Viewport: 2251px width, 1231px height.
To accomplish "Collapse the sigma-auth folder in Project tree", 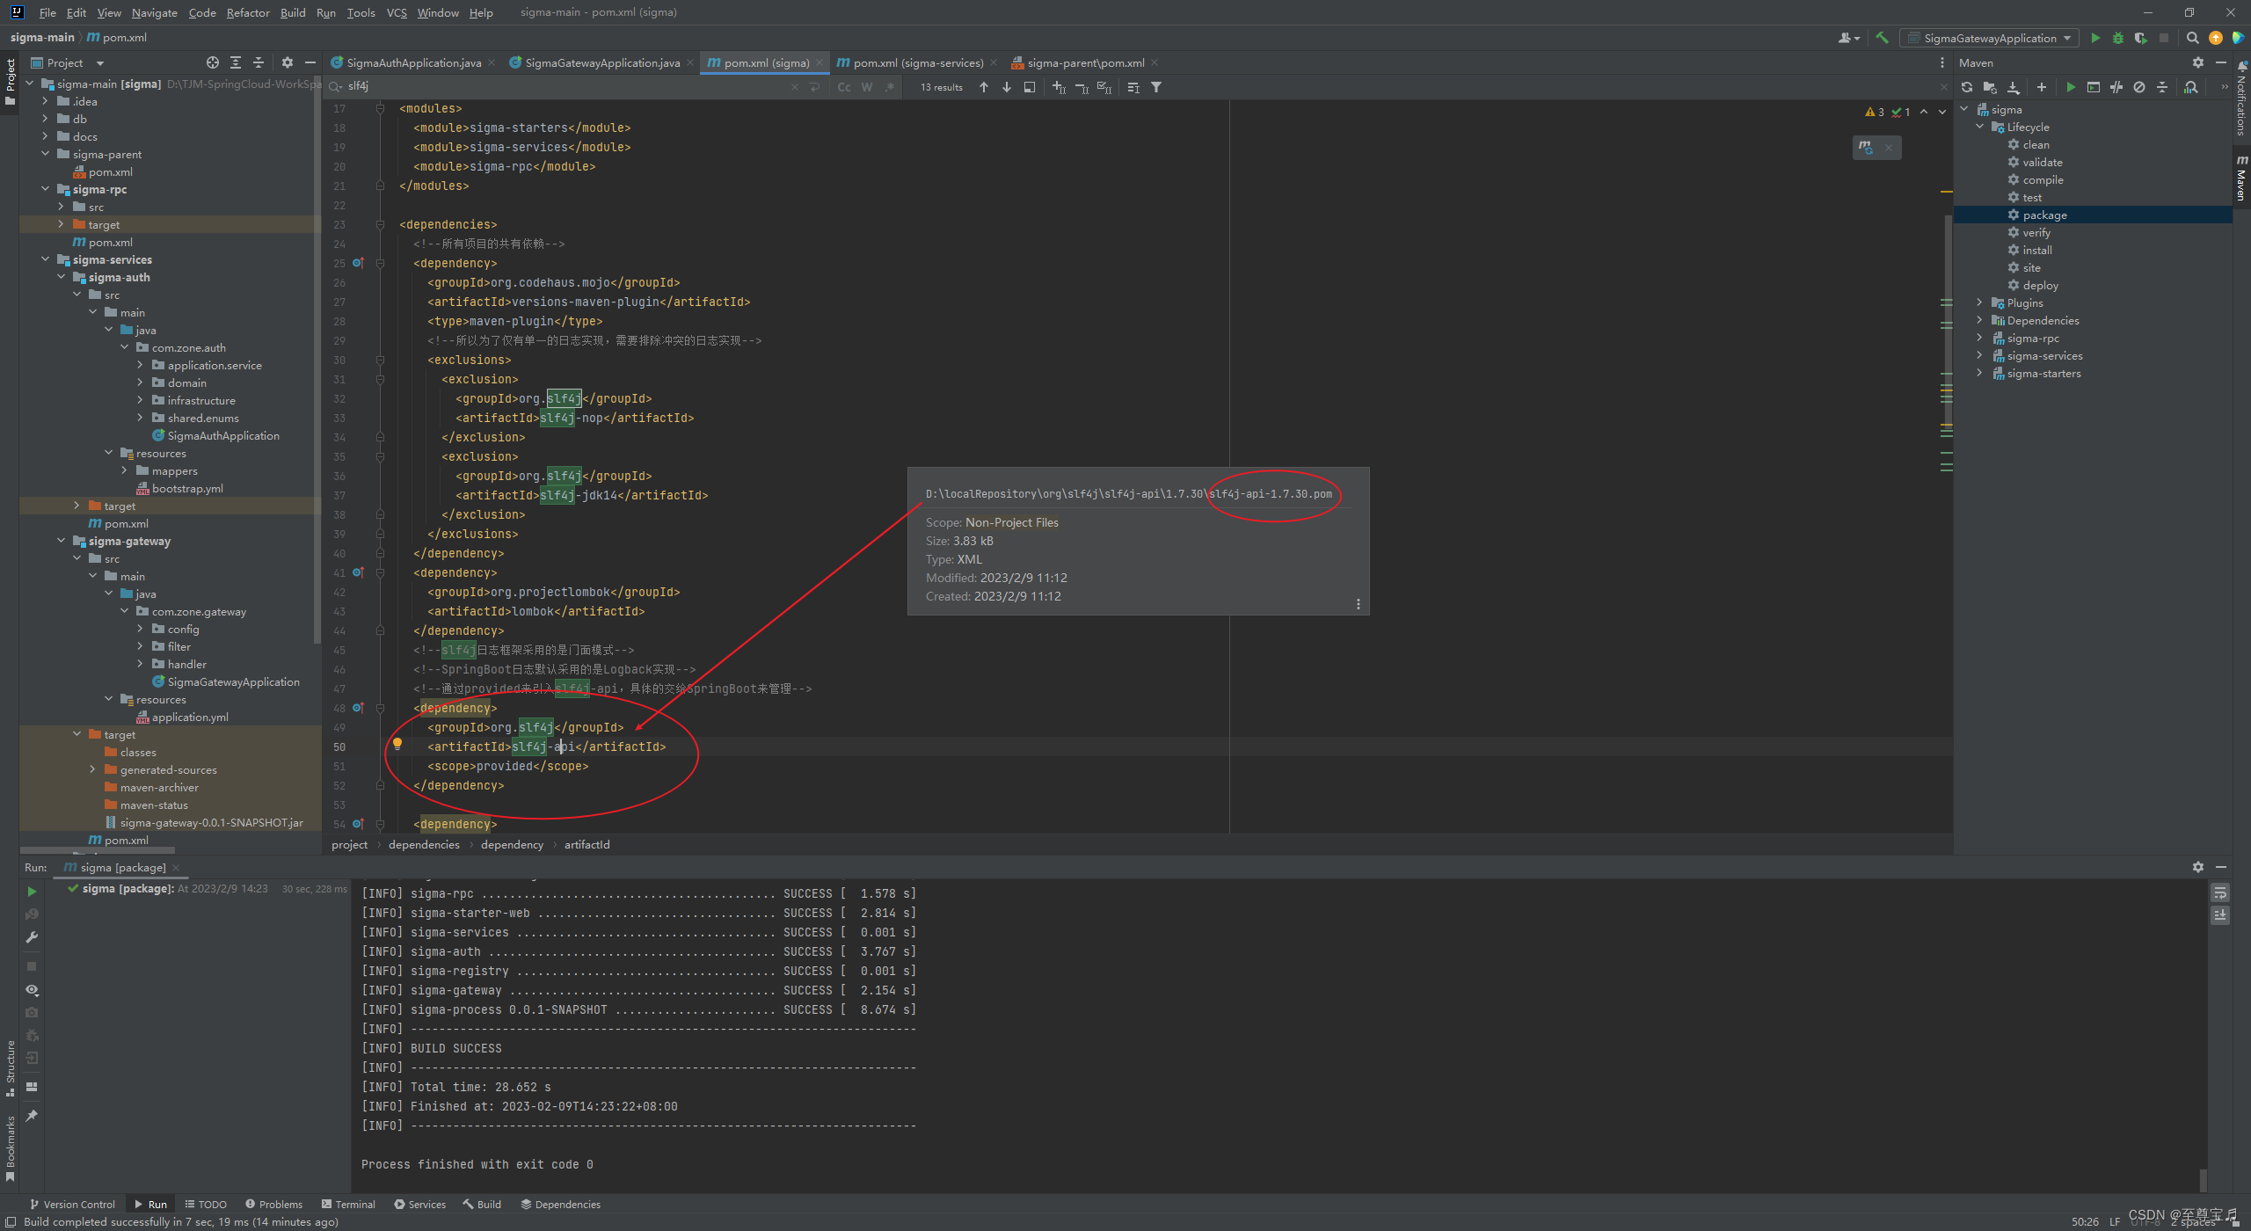I will point(62,277).
